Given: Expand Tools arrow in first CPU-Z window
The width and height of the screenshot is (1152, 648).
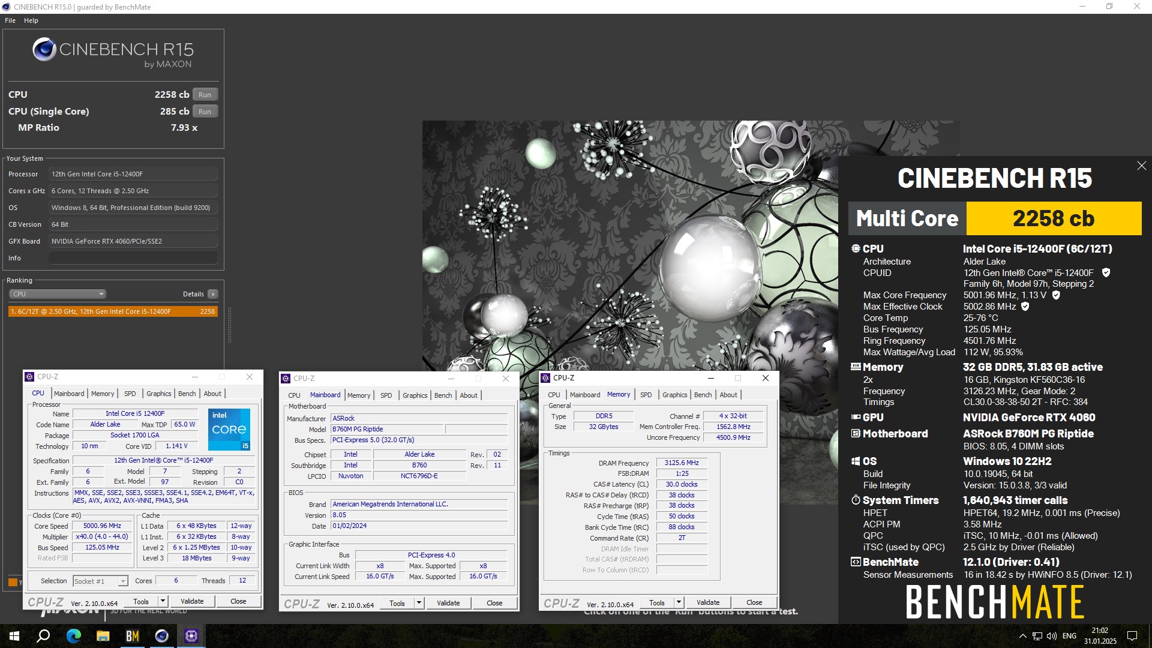Looking at the screenshot, I should [162, 601].
